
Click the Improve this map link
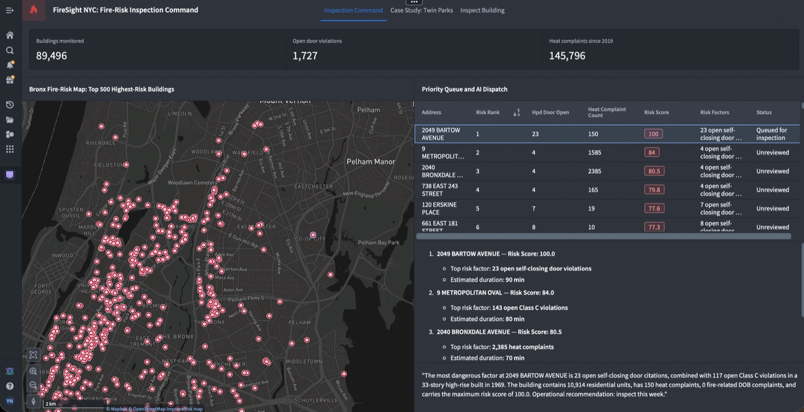click(x=184, y=409)
